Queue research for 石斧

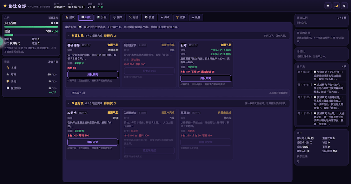(x=206, y=78)
